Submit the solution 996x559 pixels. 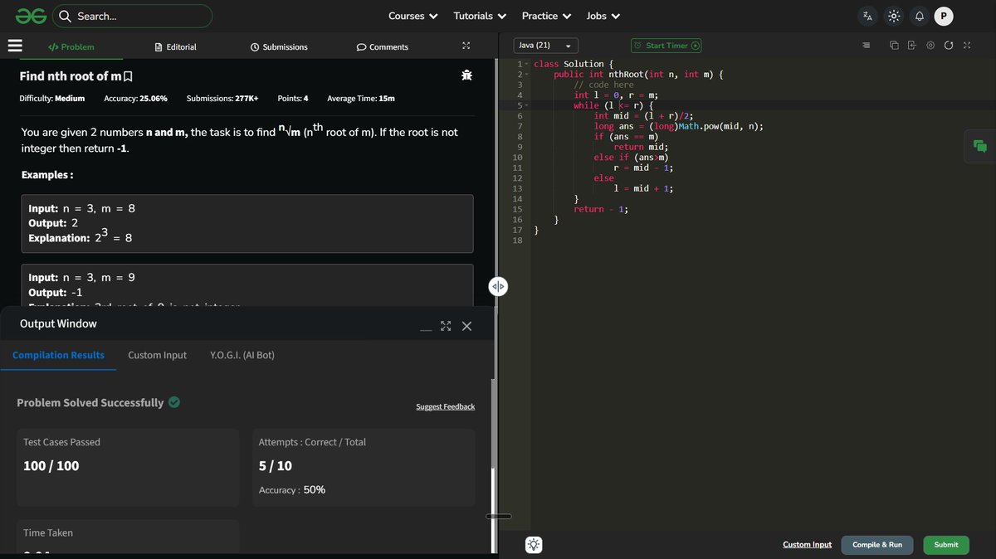click(x=946, y=545)
